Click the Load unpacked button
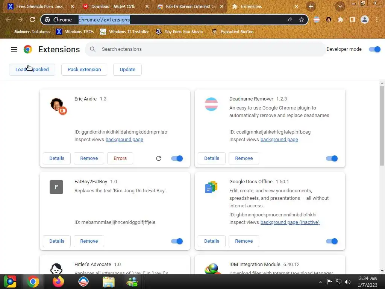385x289 pixels. coord(32,70)
